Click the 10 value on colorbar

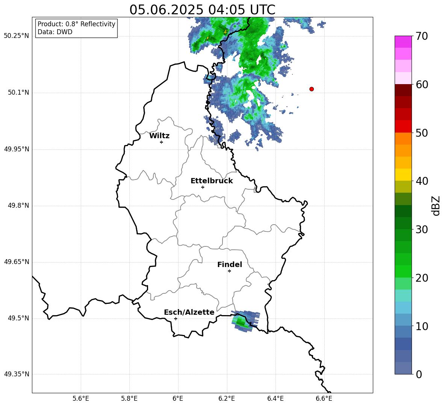422,326
